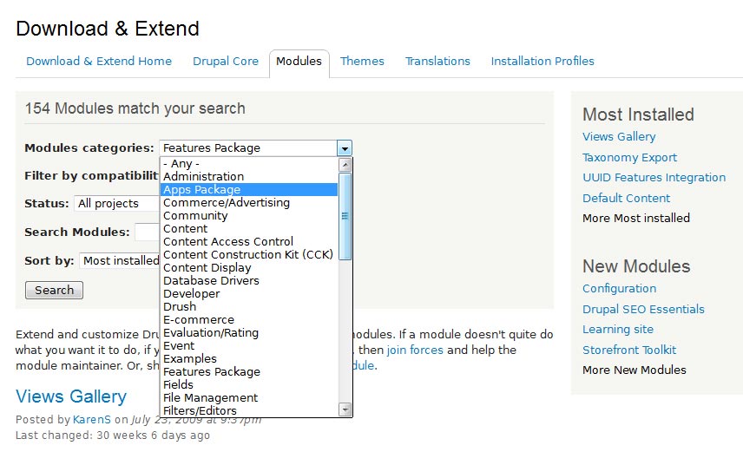Choose Content Access Control option
Screen dimensions: 743x452
coord(249,242)
